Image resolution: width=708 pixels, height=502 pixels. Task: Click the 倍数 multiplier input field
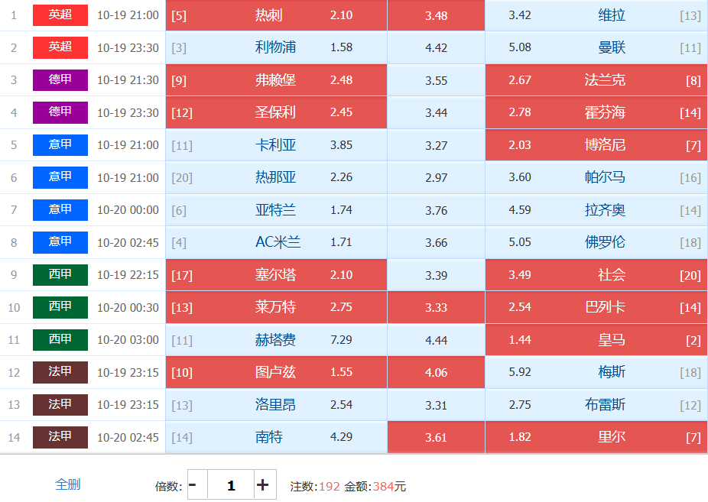tap(230, 484)
